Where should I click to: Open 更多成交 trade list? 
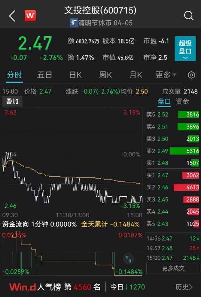click(173, 268)
